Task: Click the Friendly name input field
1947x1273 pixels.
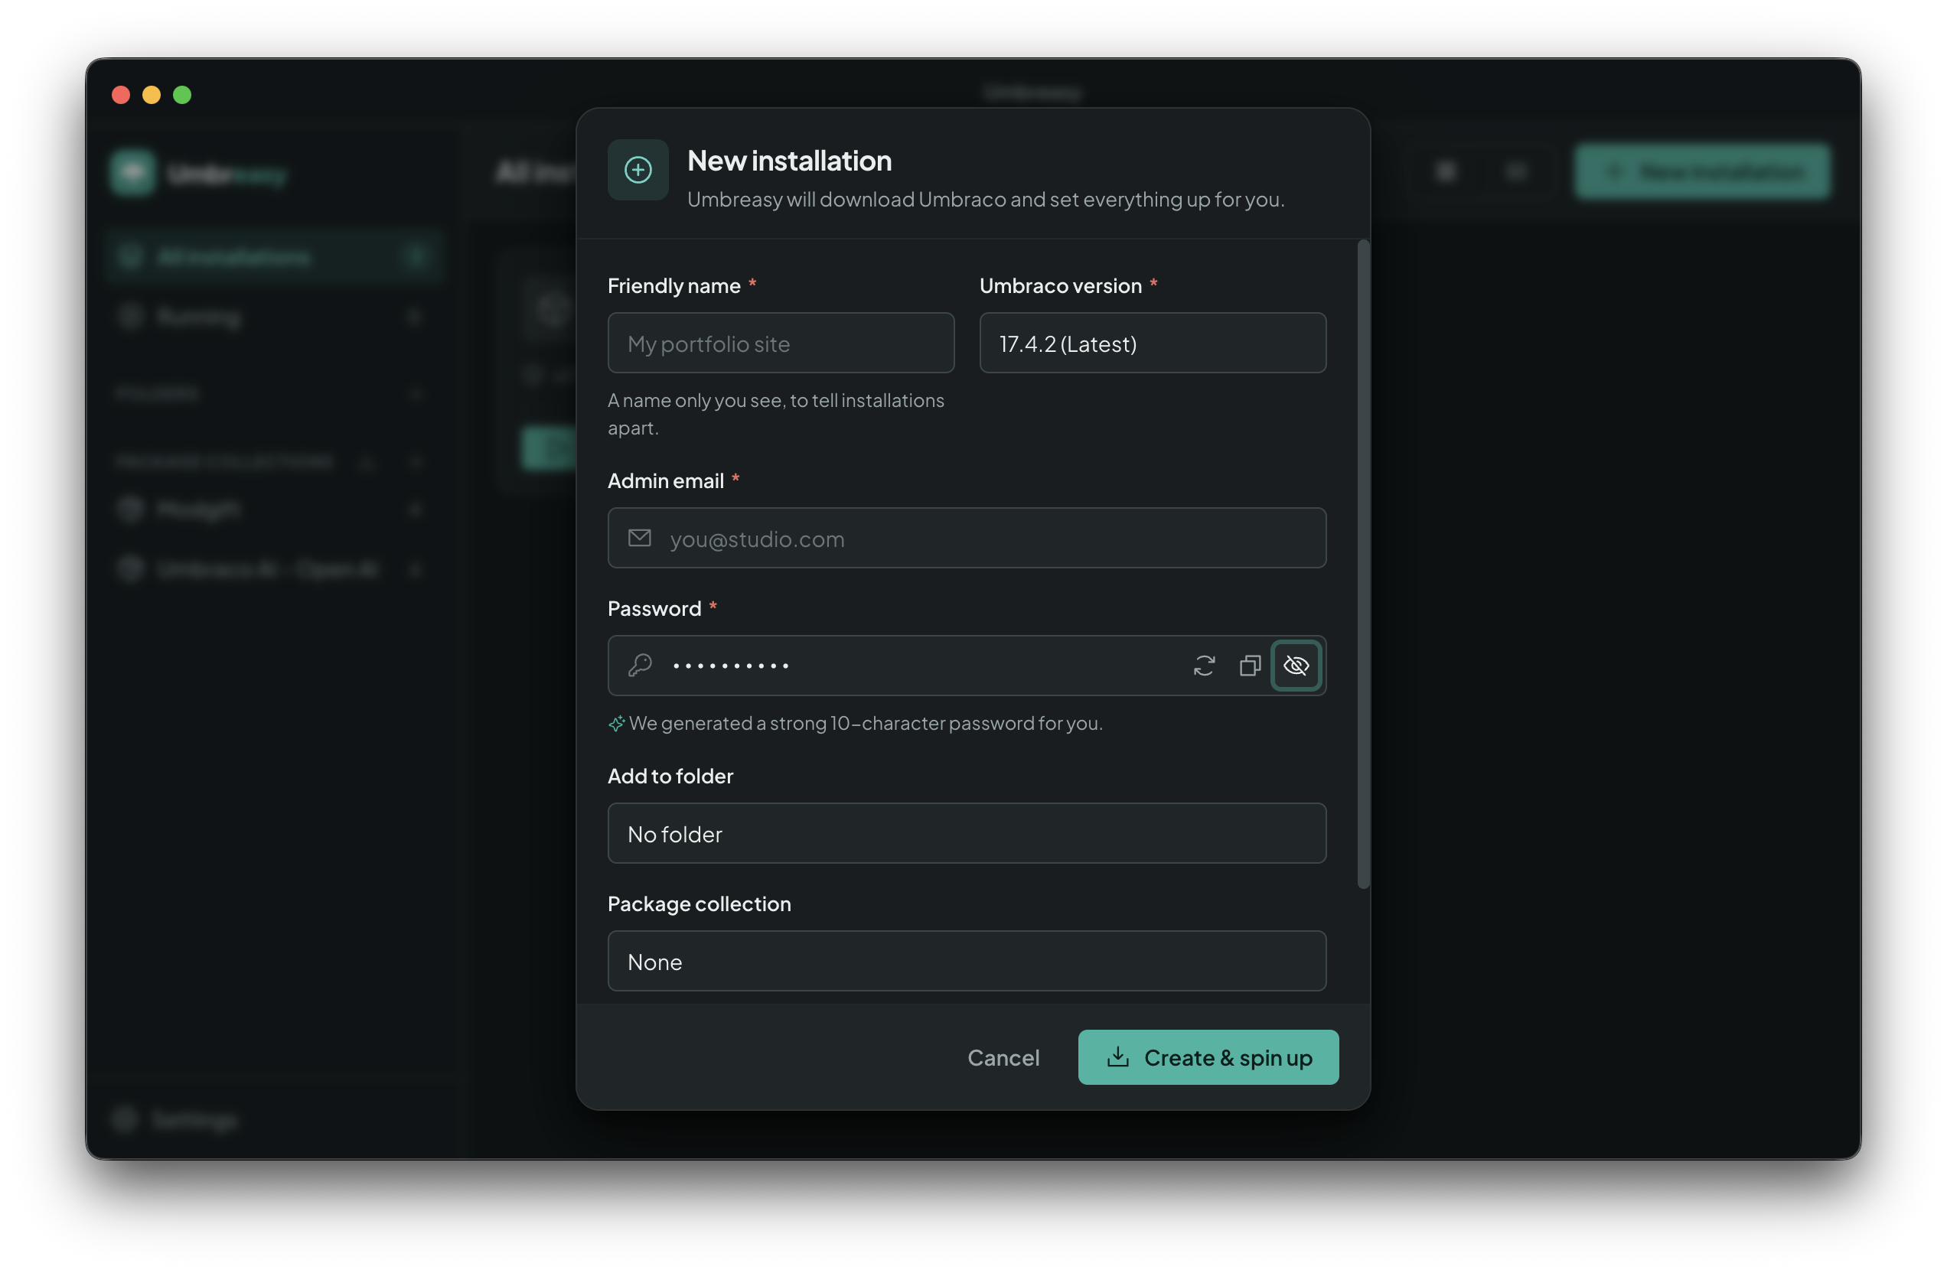Action: pyautogui.click(x=781, y=343)
